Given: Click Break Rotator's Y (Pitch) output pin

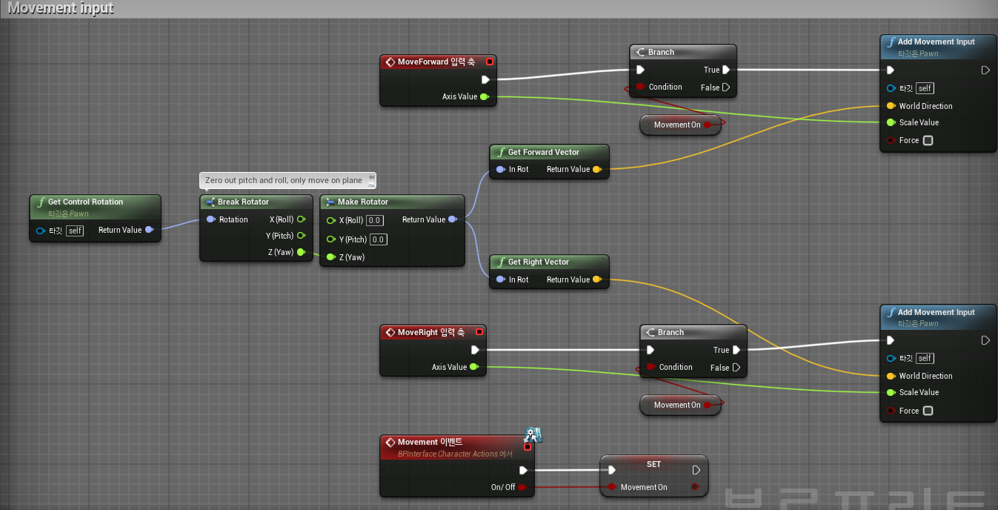Looking at the screenshot, I should [301, 236].
